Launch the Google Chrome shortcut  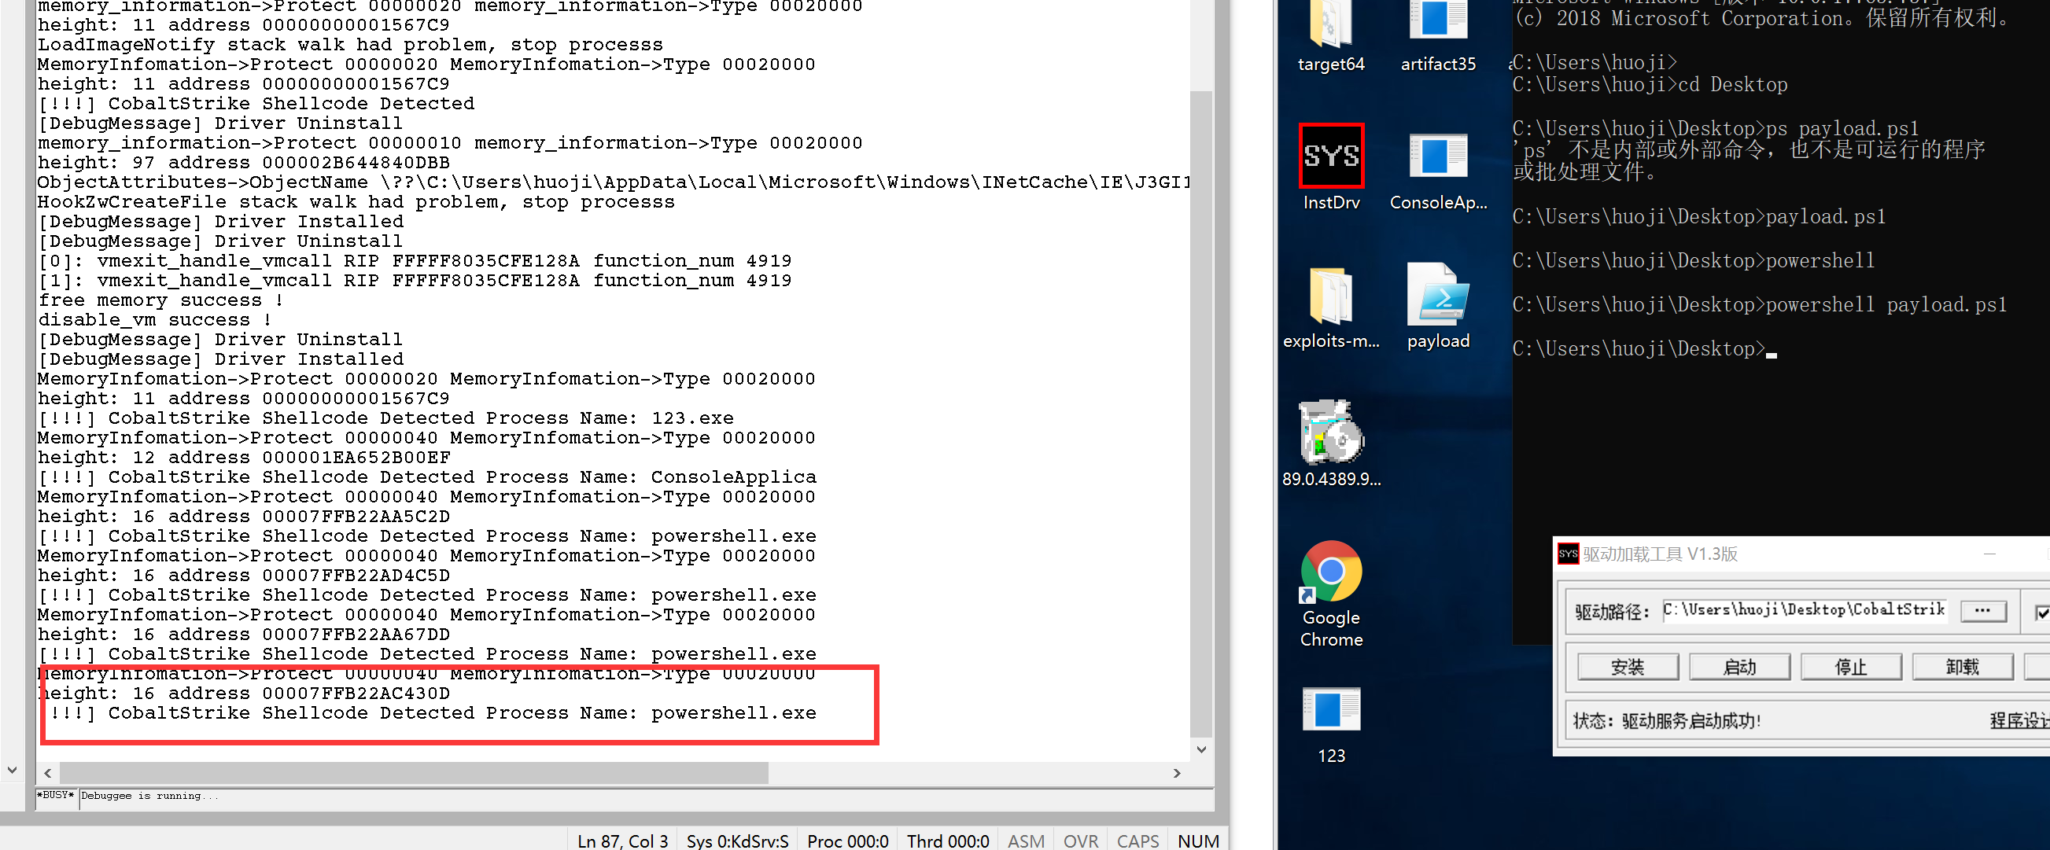pos(1330,572)
